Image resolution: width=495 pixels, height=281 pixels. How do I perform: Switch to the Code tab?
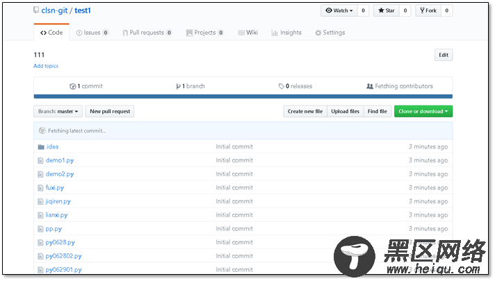51,33
